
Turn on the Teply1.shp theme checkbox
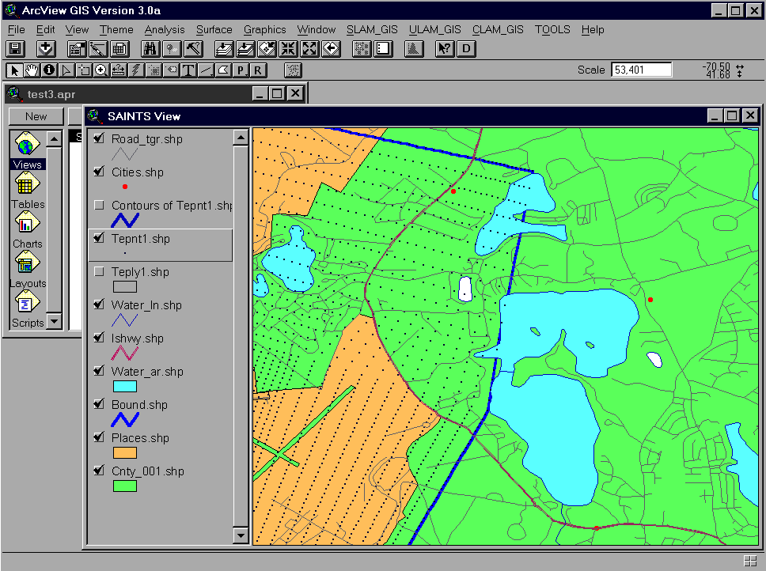pos(99,271)
